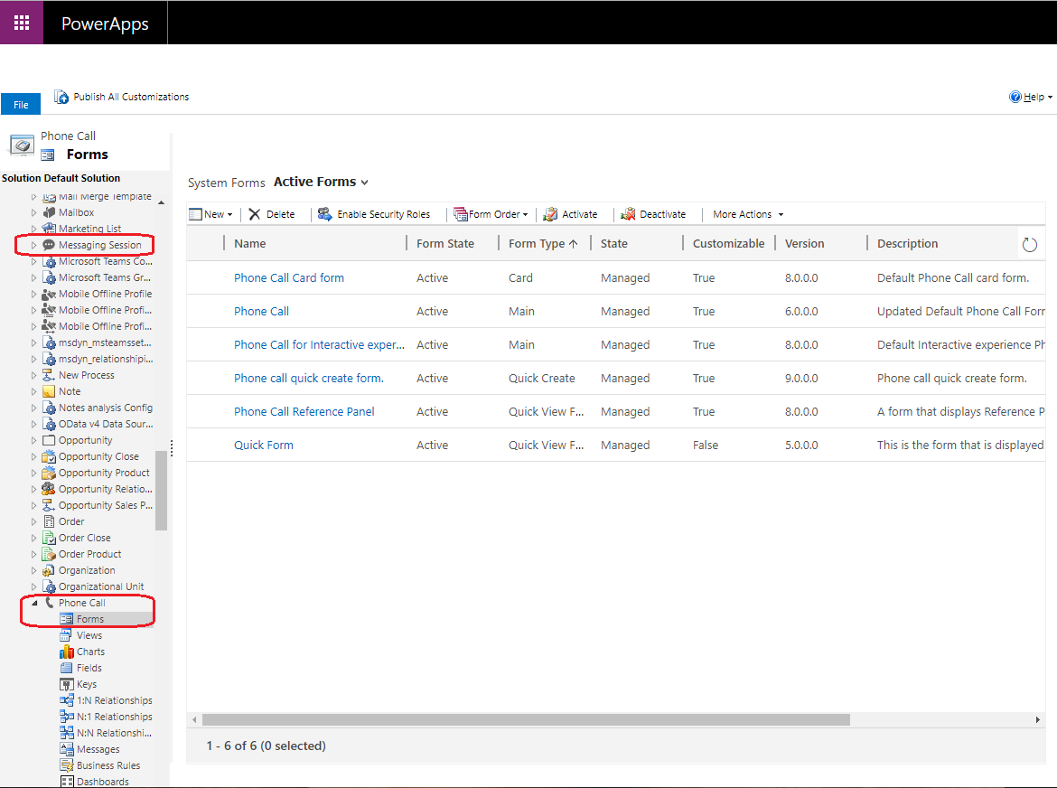This screenshot has width=1057, height=788.
Task: Expand the Order Product tree node
Action: tap(33, 554)
